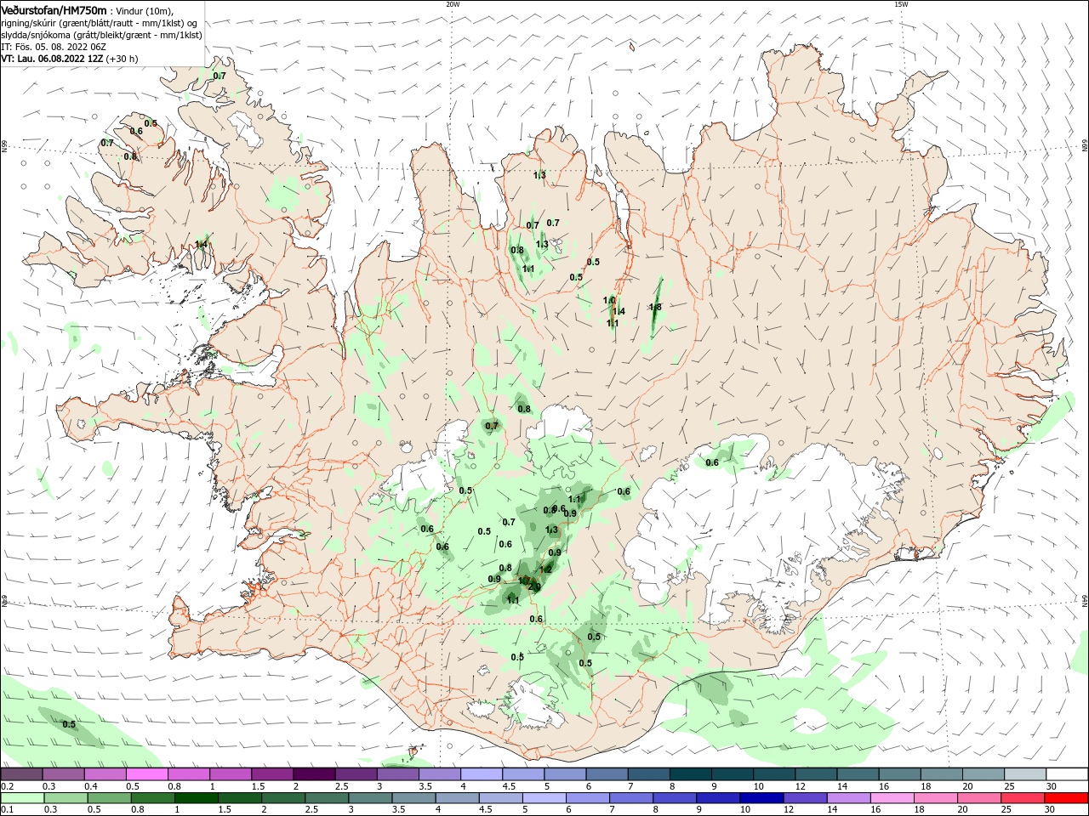The image size is (1089, 816).
Task: Select top legend swatch starting at 3
Action: [397, 773]
